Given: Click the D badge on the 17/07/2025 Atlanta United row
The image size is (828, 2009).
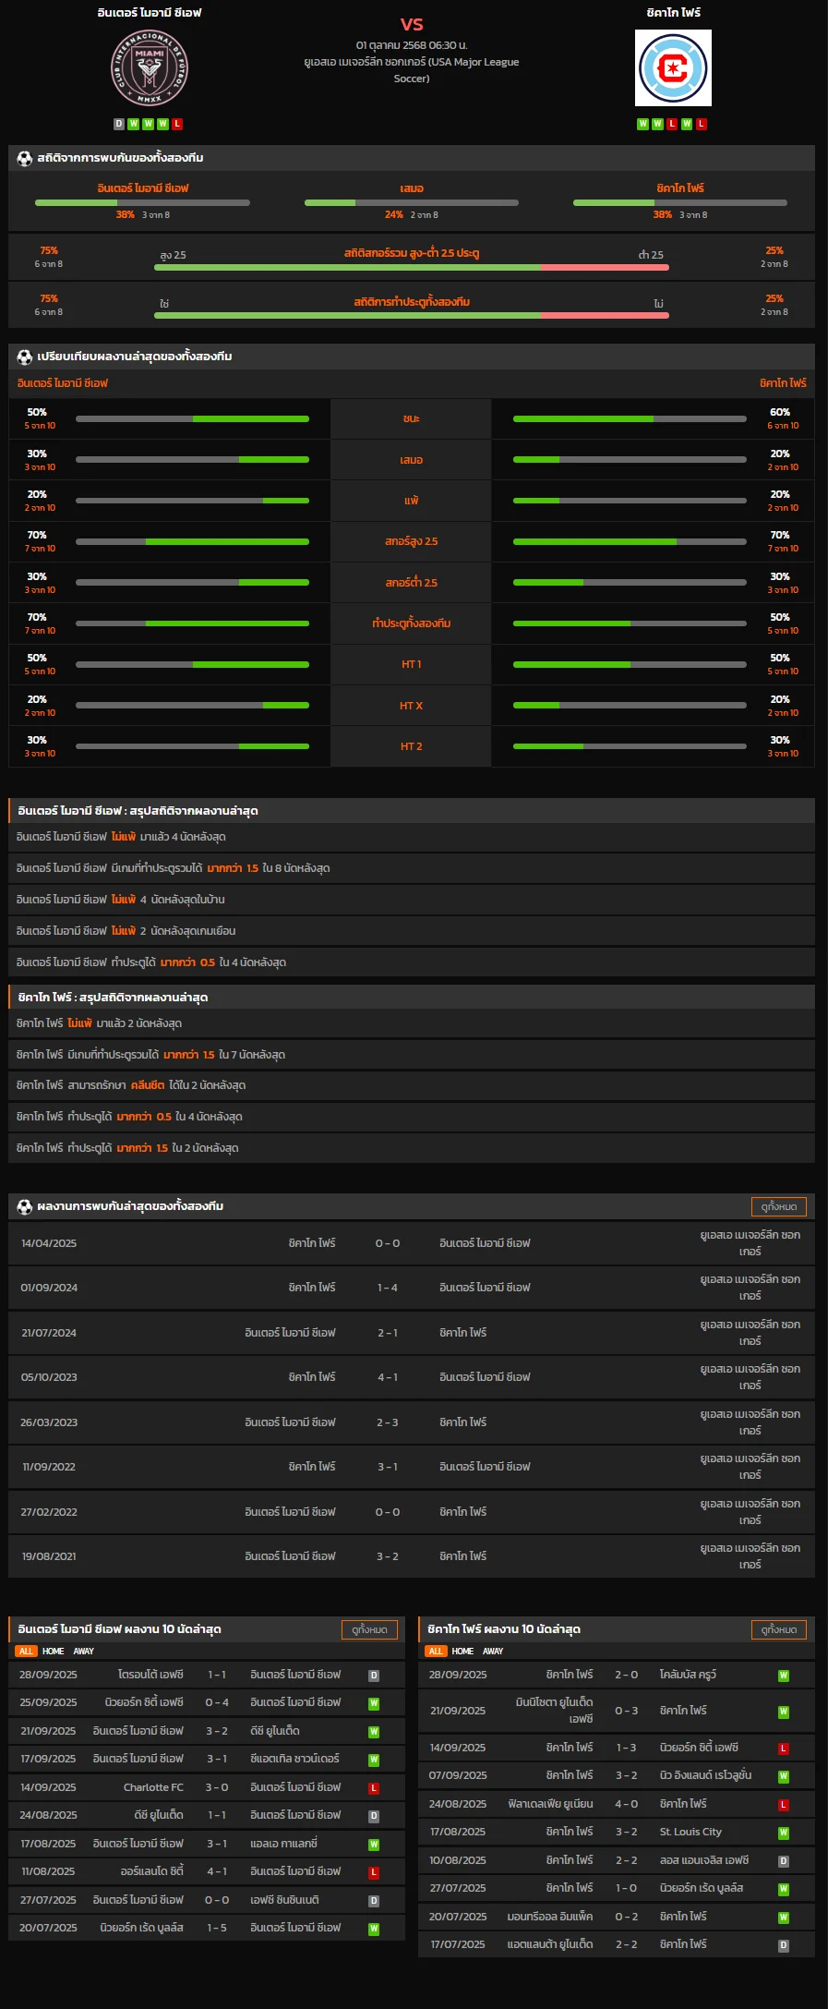Looking at the screenshot, I should [783, 1945].
